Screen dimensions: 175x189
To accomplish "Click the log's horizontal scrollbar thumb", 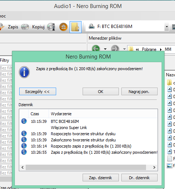I will tap(86, 167).
